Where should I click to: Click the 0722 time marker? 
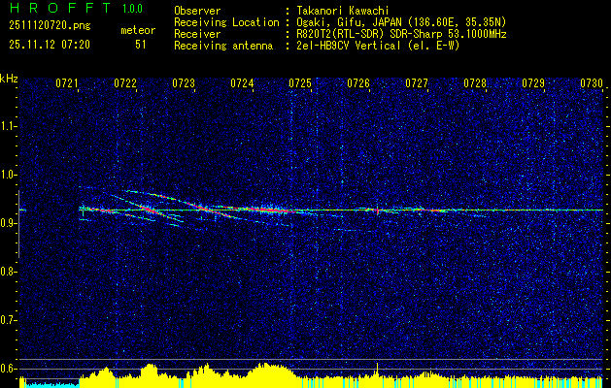pyautogui.click(x=125, y=82)
